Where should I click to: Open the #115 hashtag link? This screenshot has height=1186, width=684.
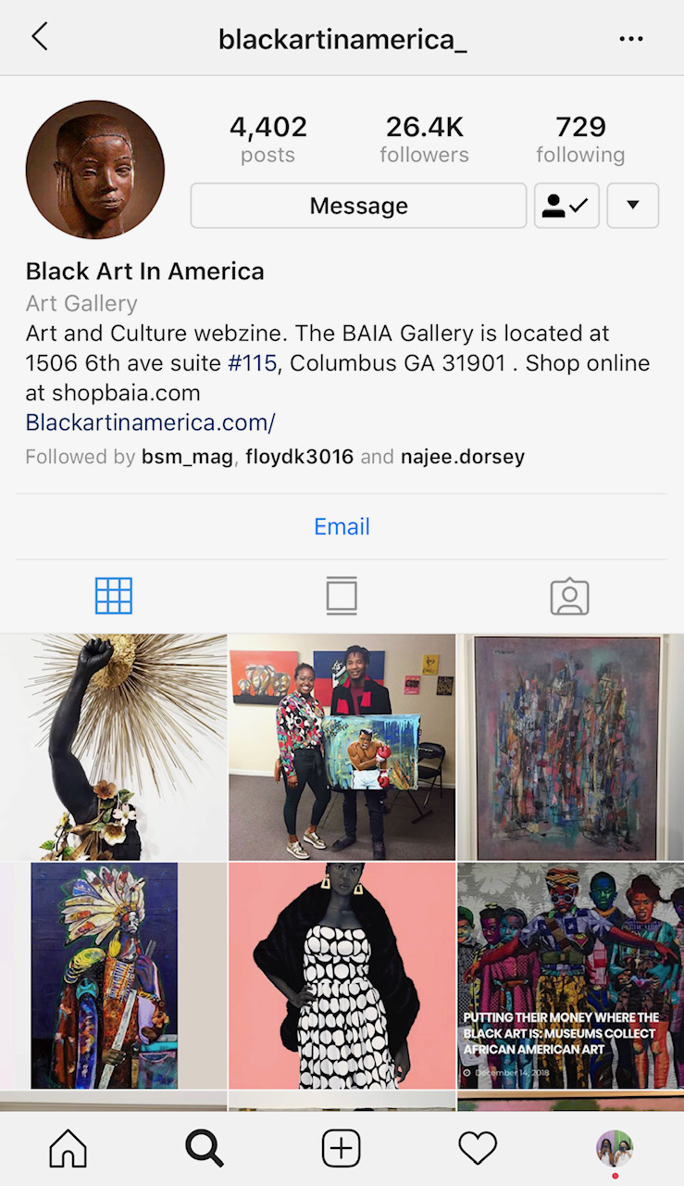click(x=253, y=363)
